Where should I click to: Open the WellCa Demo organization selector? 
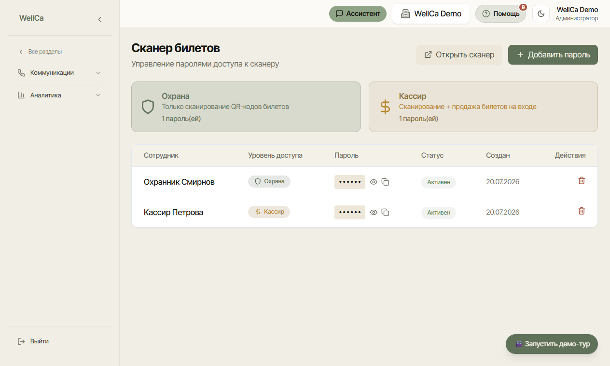click(x=431, y=14)
